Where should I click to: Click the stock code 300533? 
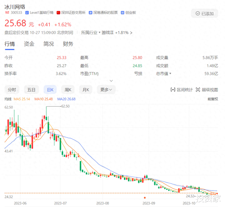(16, 13)
